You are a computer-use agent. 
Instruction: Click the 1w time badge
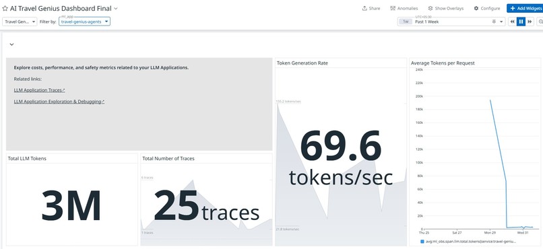[406, 22]
